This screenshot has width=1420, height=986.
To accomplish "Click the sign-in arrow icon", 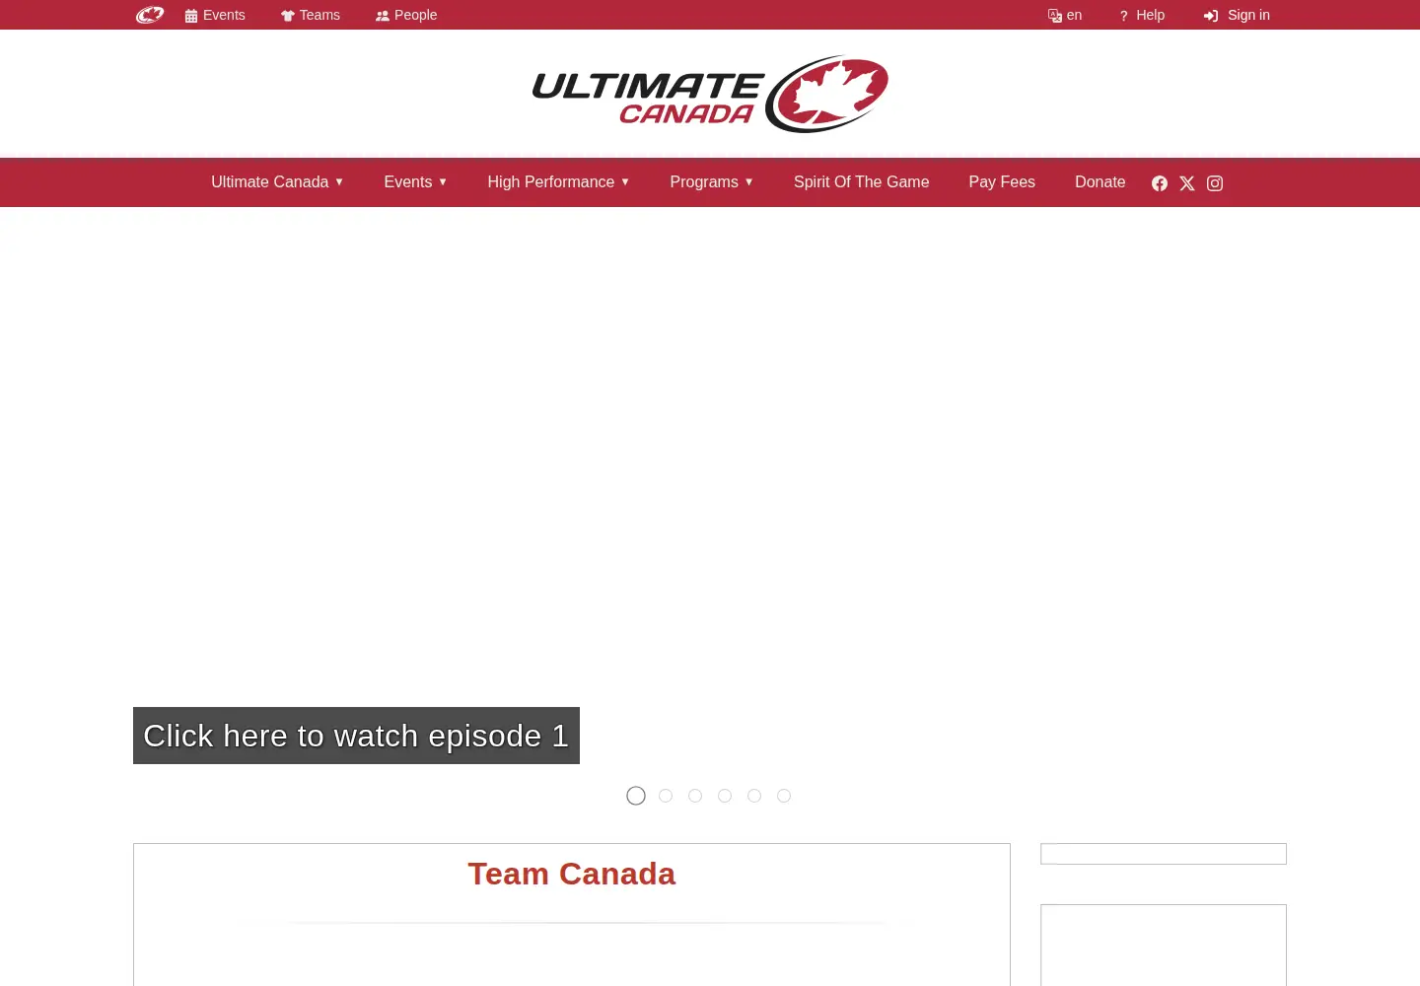I will 1211,16.
